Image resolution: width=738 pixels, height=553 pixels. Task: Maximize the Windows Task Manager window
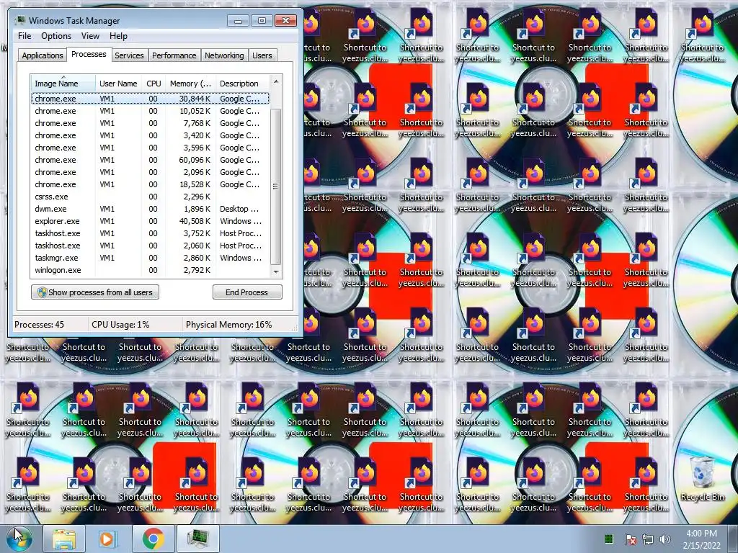pyautogui.click(x=262, y=21)
